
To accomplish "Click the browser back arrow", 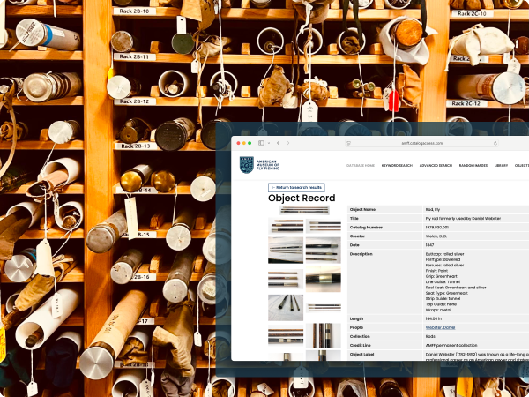I will [279, 143].
